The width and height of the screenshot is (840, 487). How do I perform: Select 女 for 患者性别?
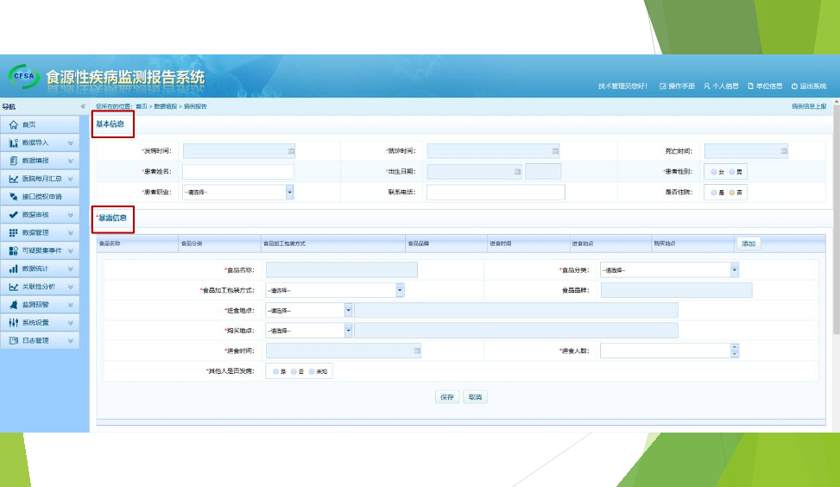(714, 172)
